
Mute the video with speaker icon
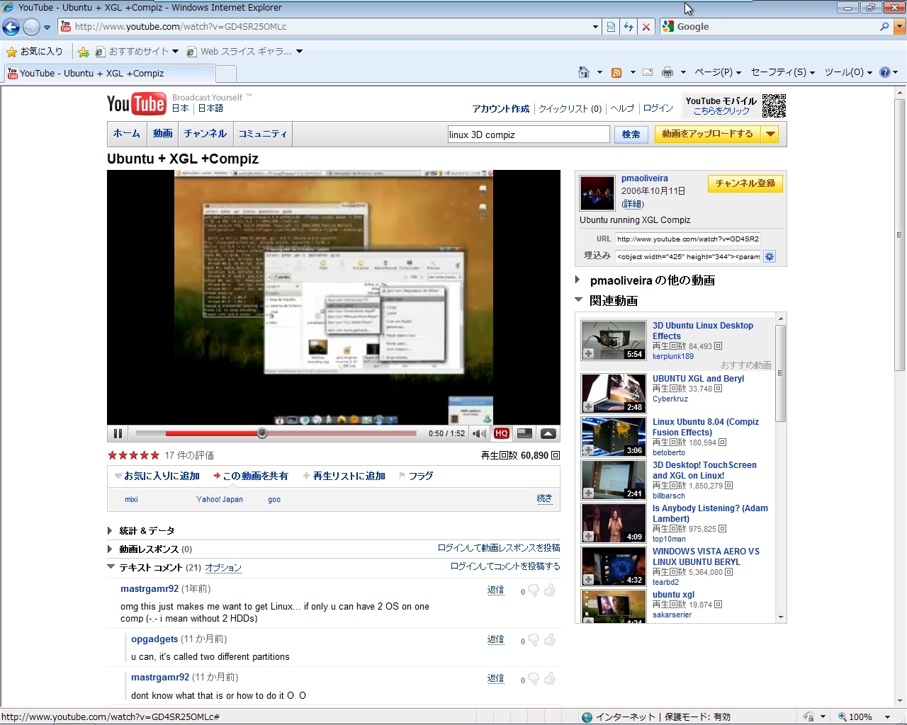tap(479, 433)
